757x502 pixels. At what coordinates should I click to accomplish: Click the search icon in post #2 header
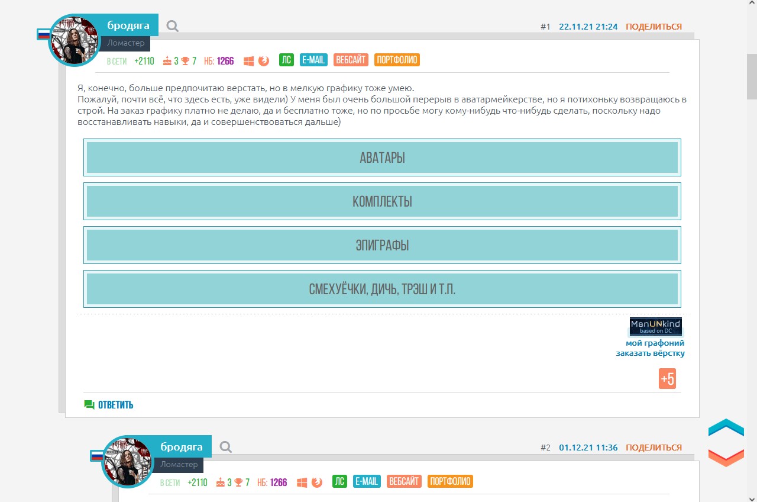[226, 447]
